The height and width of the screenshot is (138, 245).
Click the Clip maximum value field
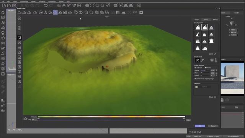click(x=188, y=120)
